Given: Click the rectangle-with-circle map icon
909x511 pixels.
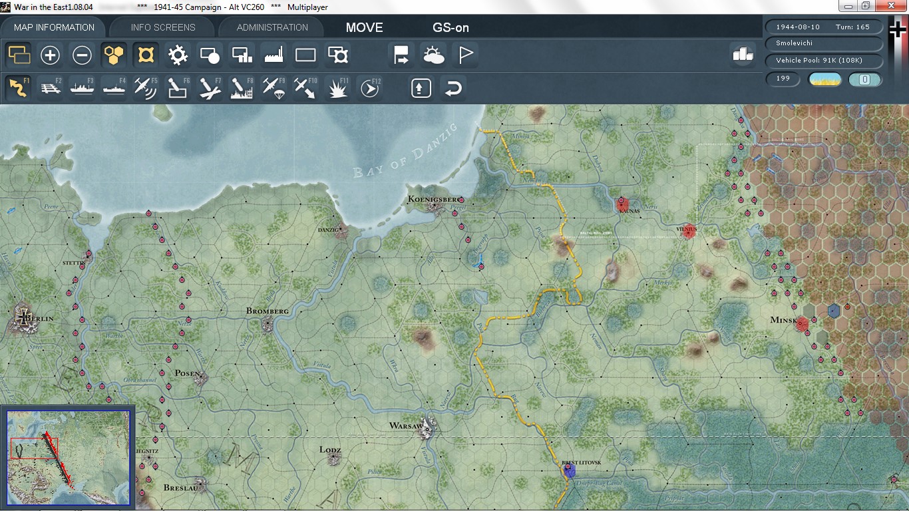Looking at the screenshot, I should click(x=210, y=55).
